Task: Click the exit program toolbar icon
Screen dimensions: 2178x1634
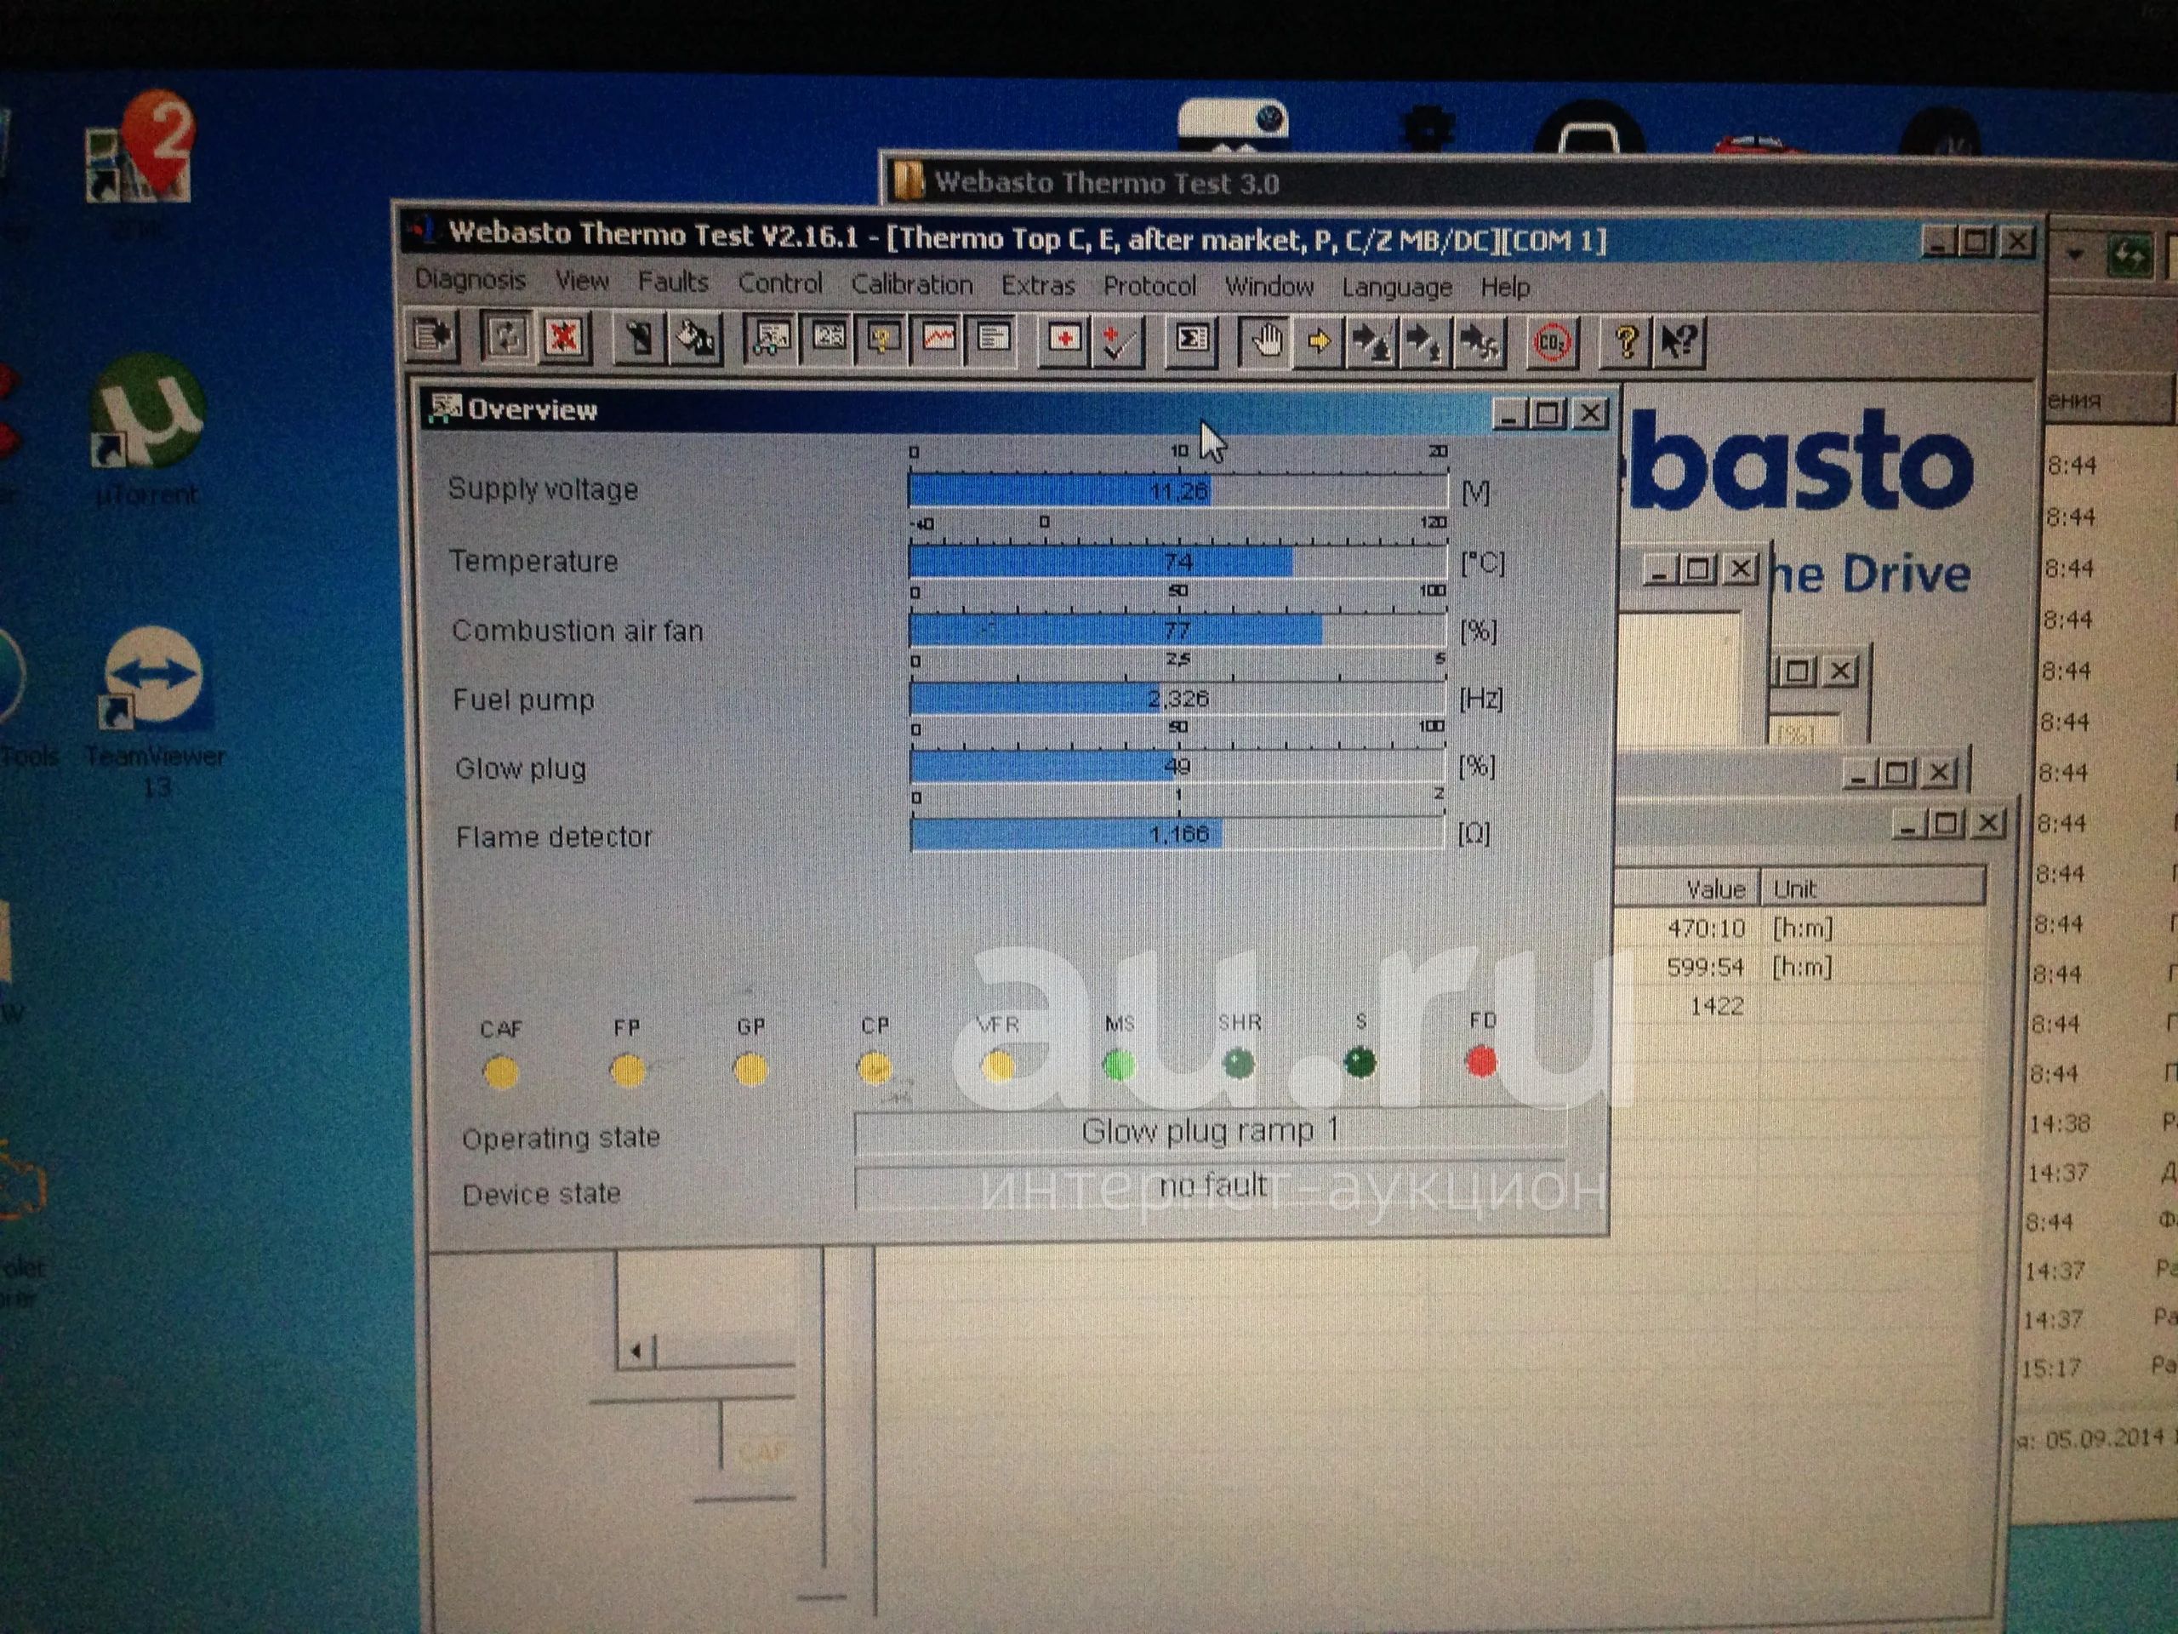Action: click(432, 336)
